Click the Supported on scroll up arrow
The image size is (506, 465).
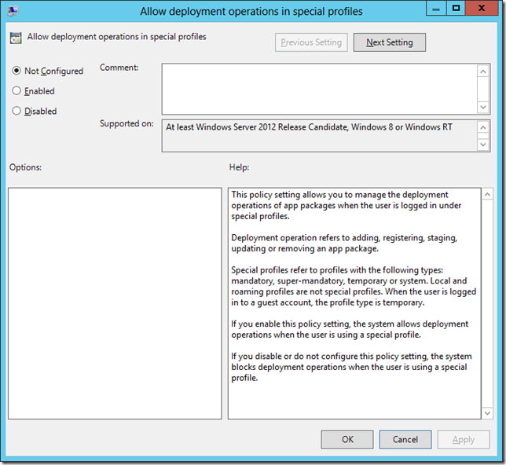click(483, 126)
